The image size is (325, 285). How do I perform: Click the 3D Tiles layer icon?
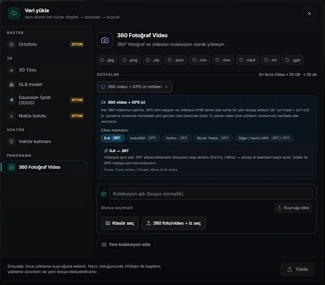[12, 70]
